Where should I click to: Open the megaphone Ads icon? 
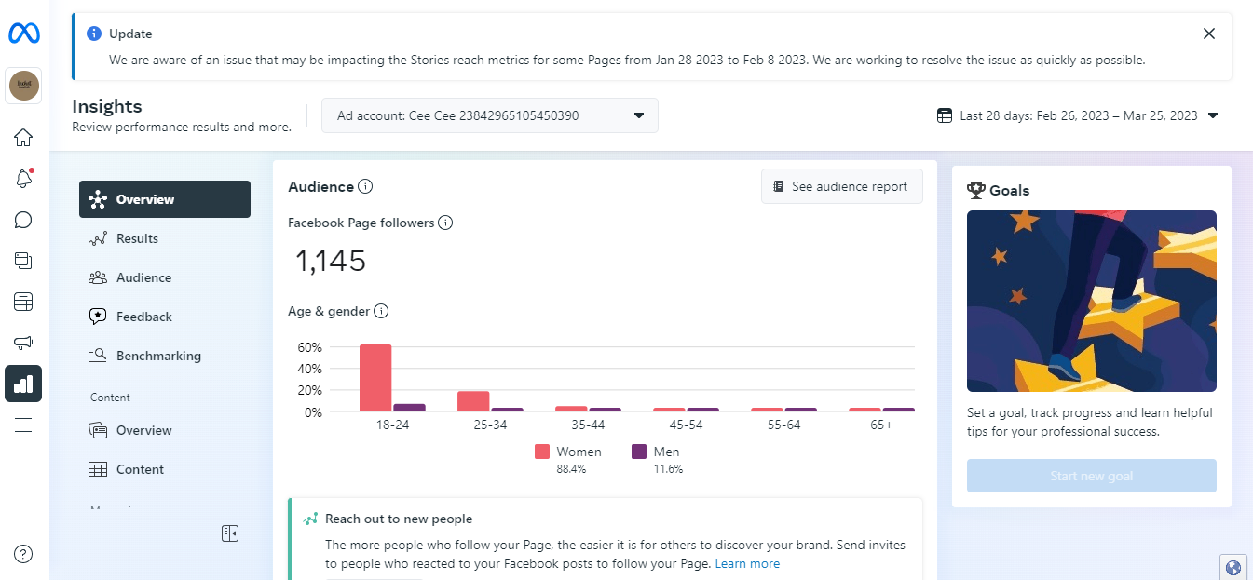tap(23, 344)
